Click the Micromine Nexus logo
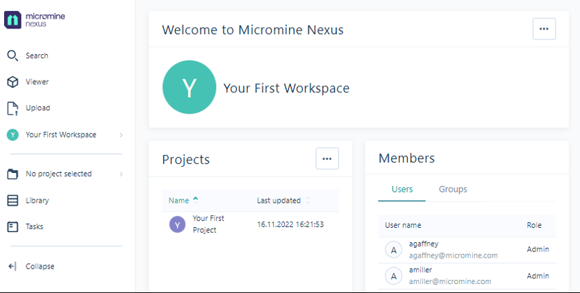This screenshot has height=293, width=580. click(35, 19)
